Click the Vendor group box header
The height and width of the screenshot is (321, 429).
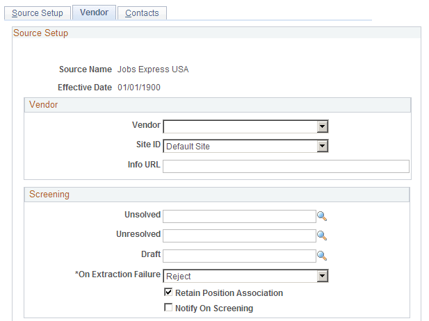click(44, 104)
